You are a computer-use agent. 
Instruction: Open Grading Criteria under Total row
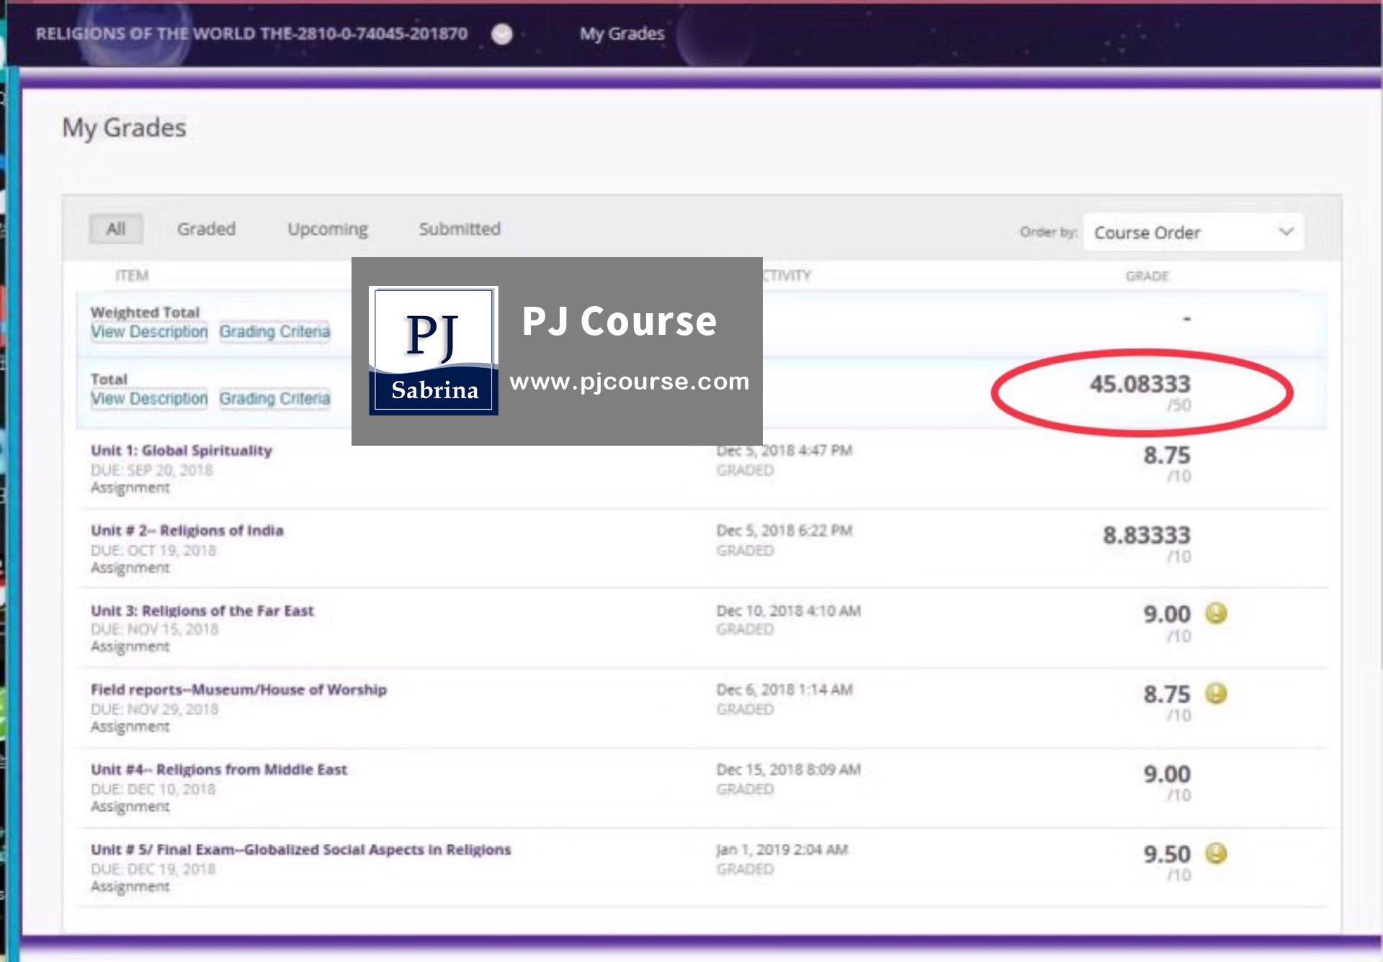(274, 399)
